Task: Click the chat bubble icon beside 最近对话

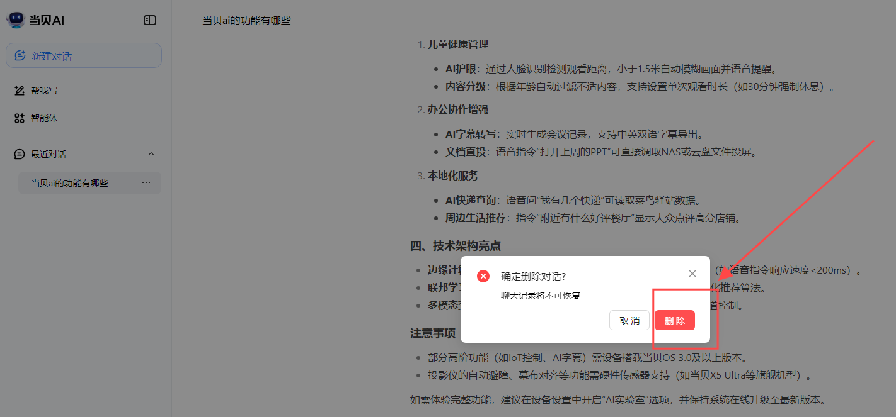Action: click(x=20, y=154)
